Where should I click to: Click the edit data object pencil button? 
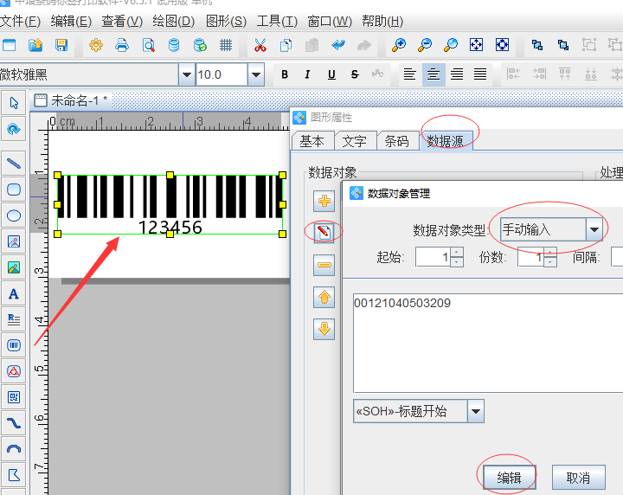[x=324, y=232]
